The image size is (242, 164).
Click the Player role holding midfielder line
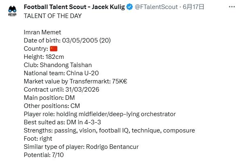click(100, 114)
